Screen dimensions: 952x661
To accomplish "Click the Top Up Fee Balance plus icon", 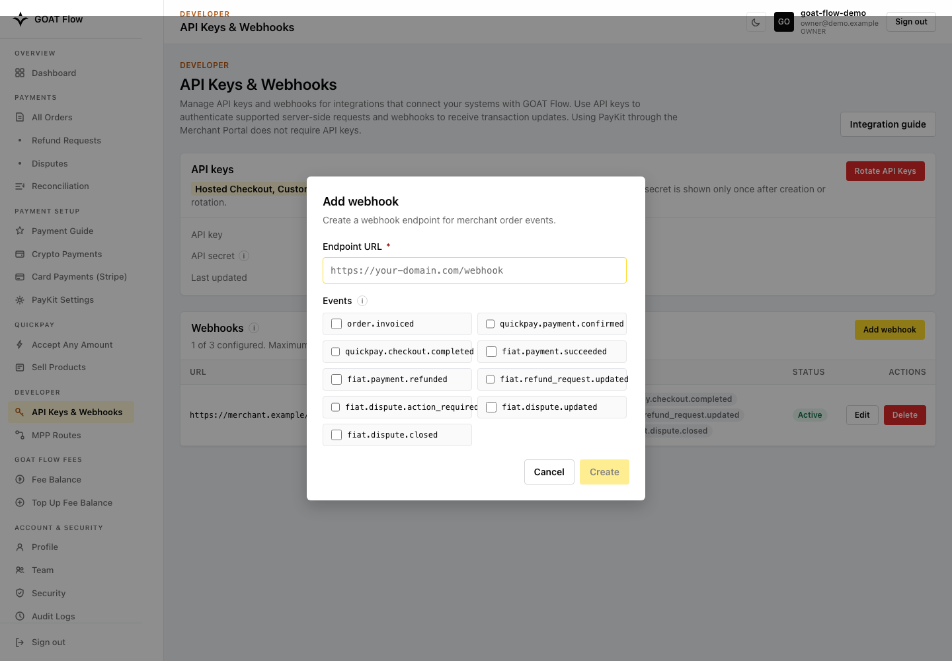I will [x=20, y=503].
